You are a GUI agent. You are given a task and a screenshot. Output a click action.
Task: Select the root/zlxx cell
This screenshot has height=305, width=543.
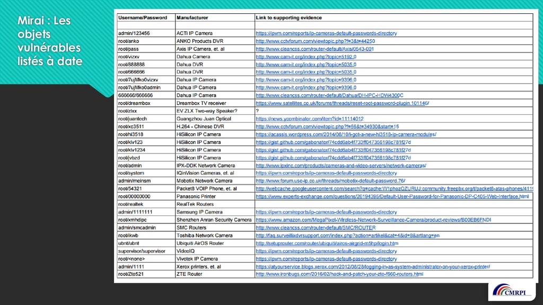coord(146,111)
